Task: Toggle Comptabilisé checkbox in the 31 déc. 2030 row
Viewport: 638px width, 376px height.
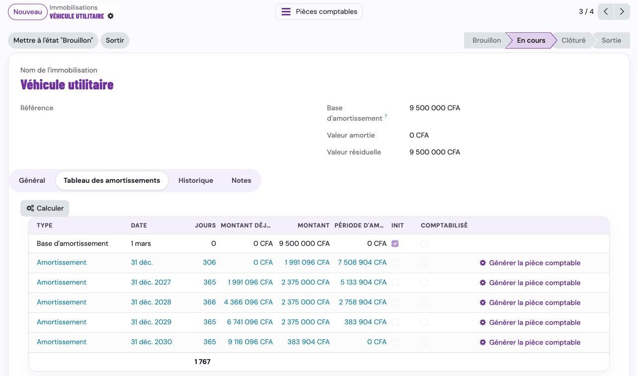Action: click(424, 342)
